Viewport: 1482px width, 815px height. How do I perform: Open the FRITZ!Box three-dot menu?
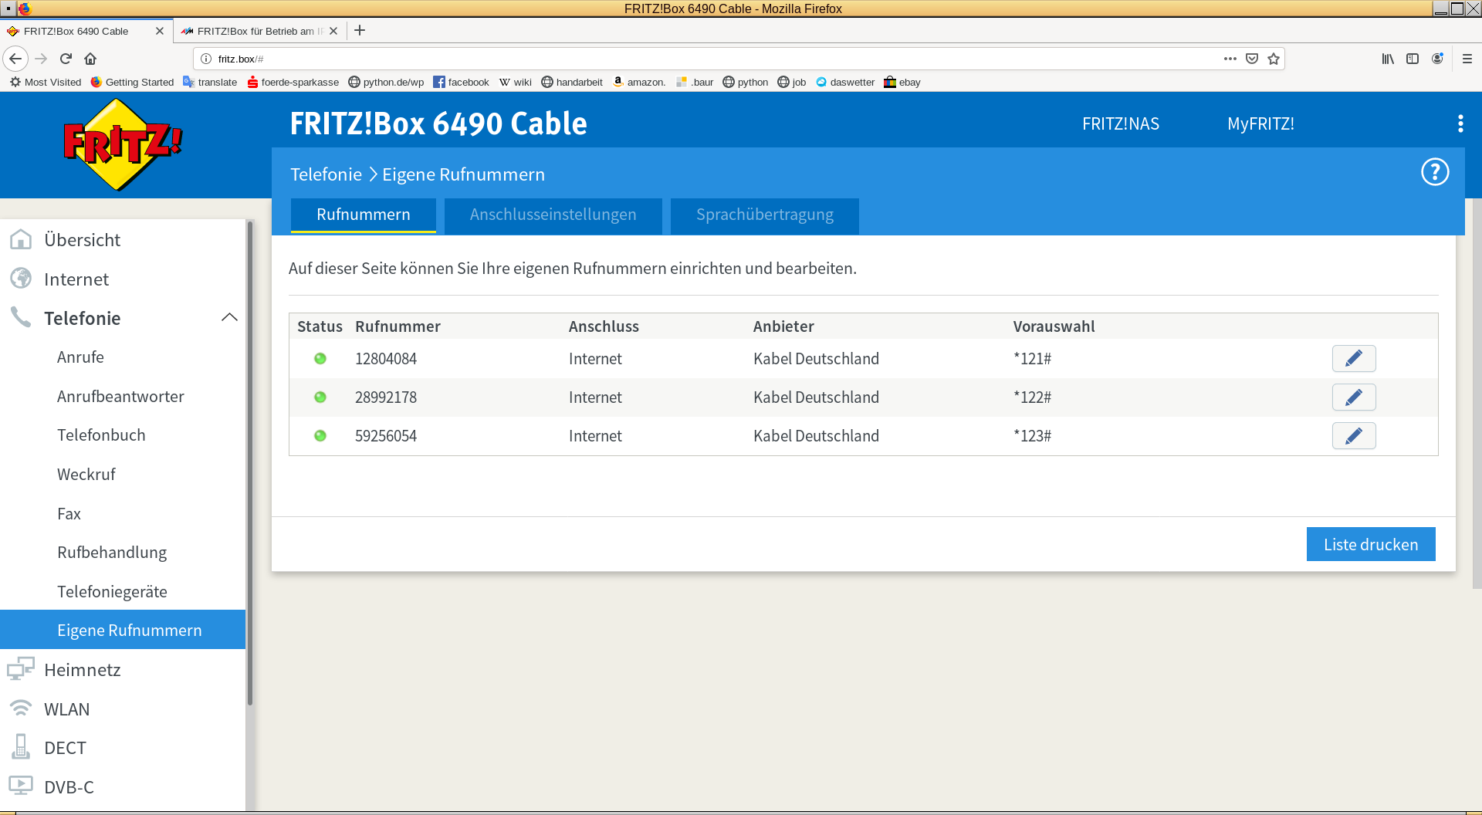[x=1460, y=123]
